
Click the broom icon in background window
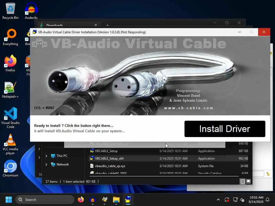coord(268,174)
